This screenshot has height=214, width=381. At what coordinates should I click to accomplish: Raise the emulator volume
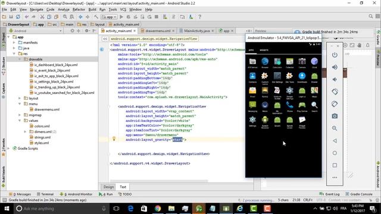pos(335,67)
